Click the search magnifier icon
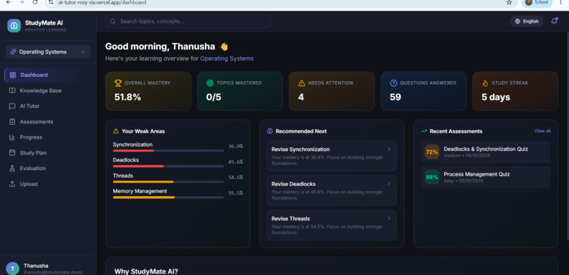The width and height of the screenshot is (569, 275). tap(113, 21)
